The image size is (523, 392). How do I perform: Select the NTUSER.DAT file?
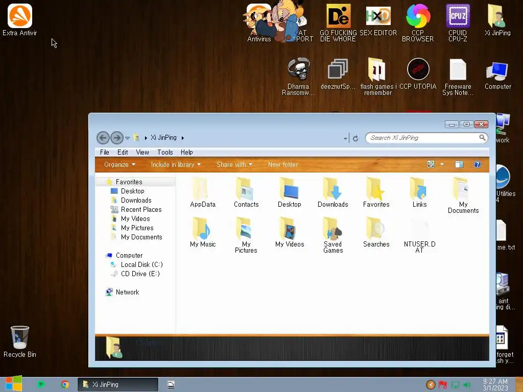(420, 235)
